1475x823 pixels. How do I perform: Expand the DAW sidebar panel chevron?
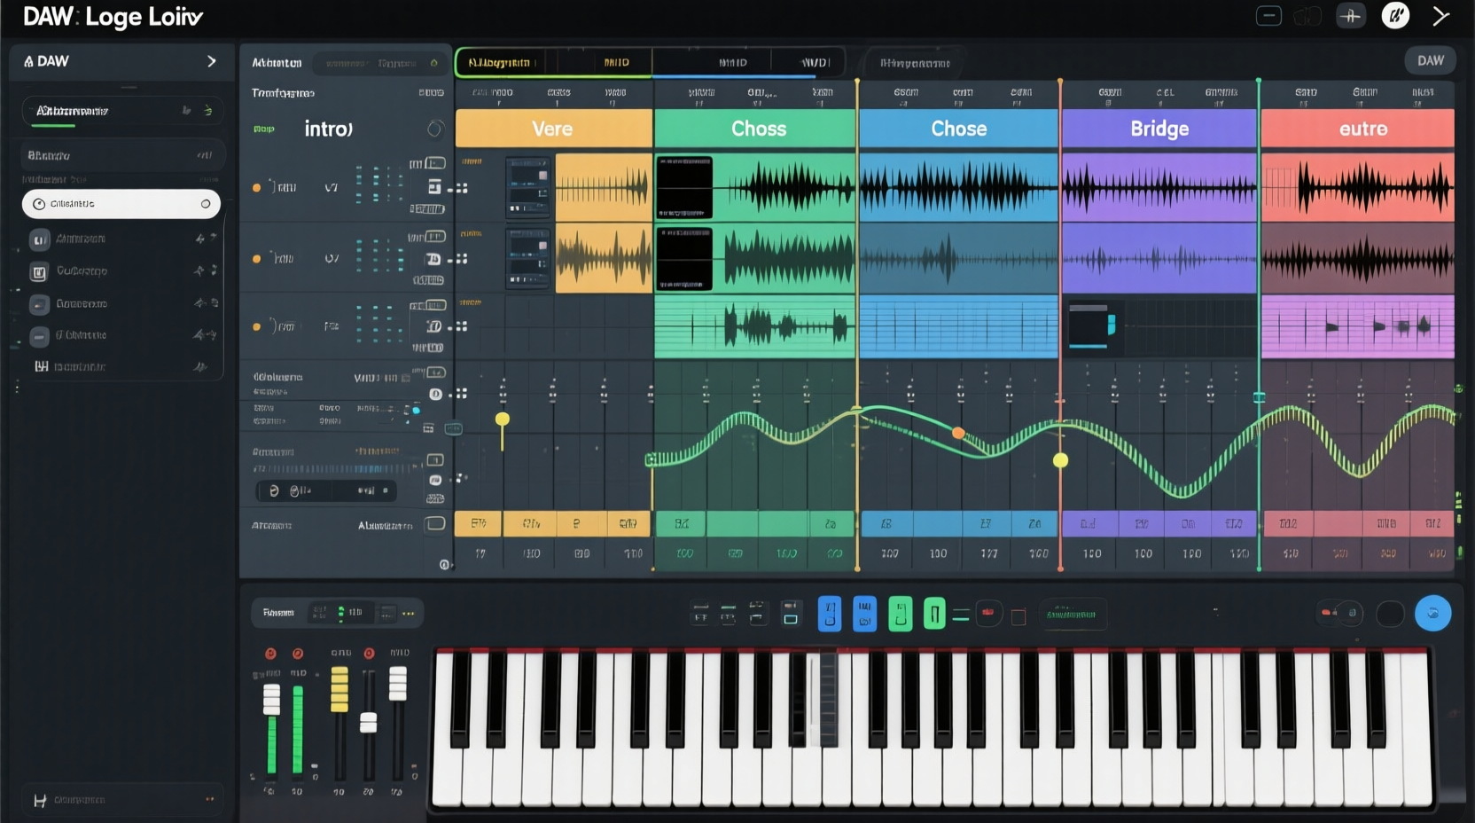[x=211, y=61]
